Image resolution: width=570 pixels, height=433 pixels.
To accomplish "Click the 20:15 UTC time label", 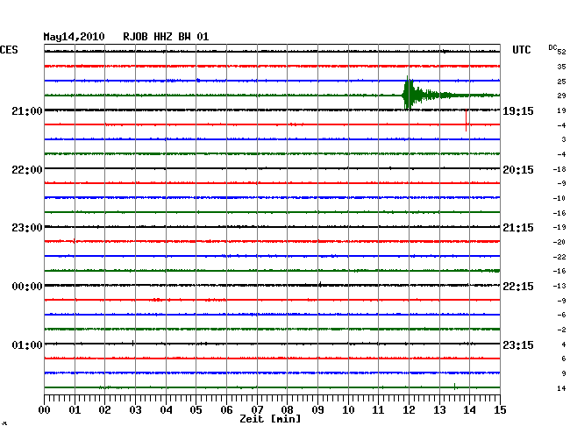I will tap(518, 170).
